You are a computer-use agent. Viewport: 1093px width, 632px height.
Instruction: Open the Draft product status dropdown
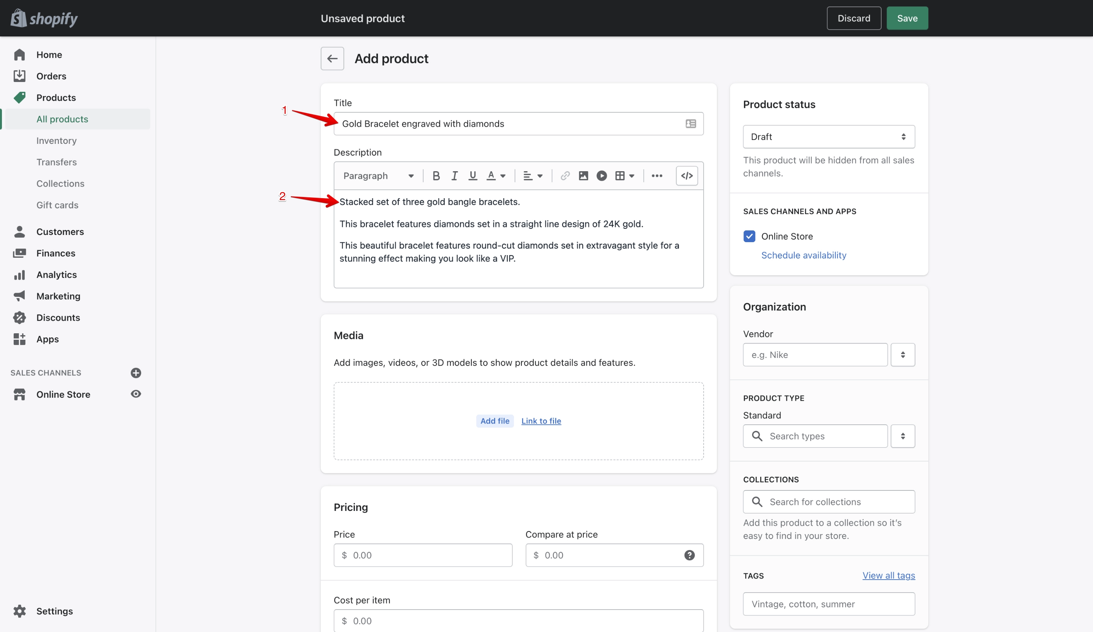tap(829, 137)
